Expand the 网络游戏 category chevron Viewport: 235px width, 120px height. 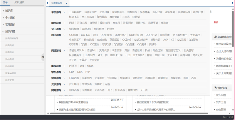(64, 50)
